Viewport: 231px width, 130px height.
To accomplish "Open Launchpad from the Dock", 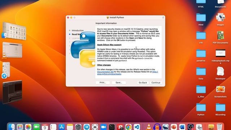I will (x=20, y=127).
